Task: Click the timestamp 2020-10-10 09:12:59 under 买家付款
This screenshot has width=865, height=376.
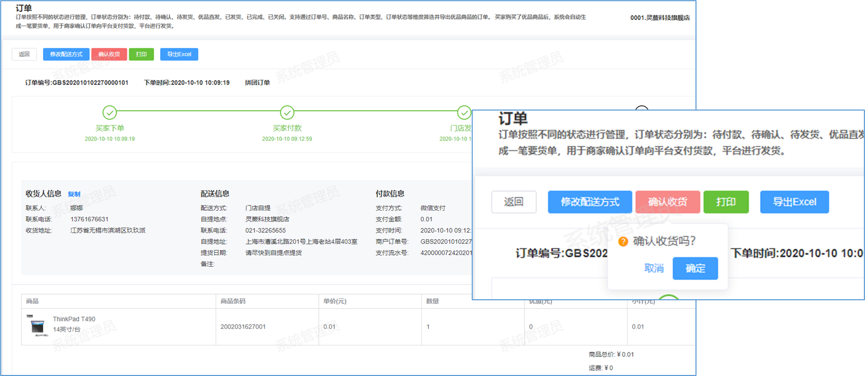Action: click(x=287, y=139)
